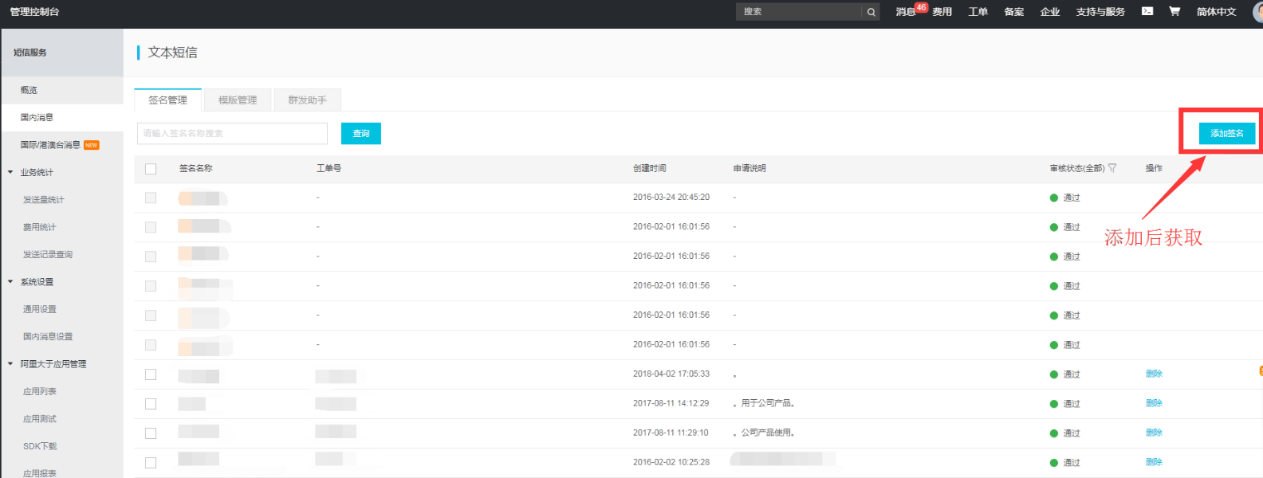Collapse the 系统设置 sidebar group
1263x478 pixels.
coord(10,282)
